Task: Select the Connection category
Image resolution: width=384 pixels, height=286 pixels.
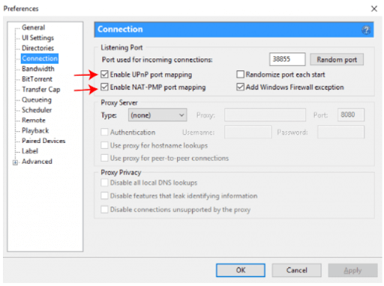Action: pos(40,58)
